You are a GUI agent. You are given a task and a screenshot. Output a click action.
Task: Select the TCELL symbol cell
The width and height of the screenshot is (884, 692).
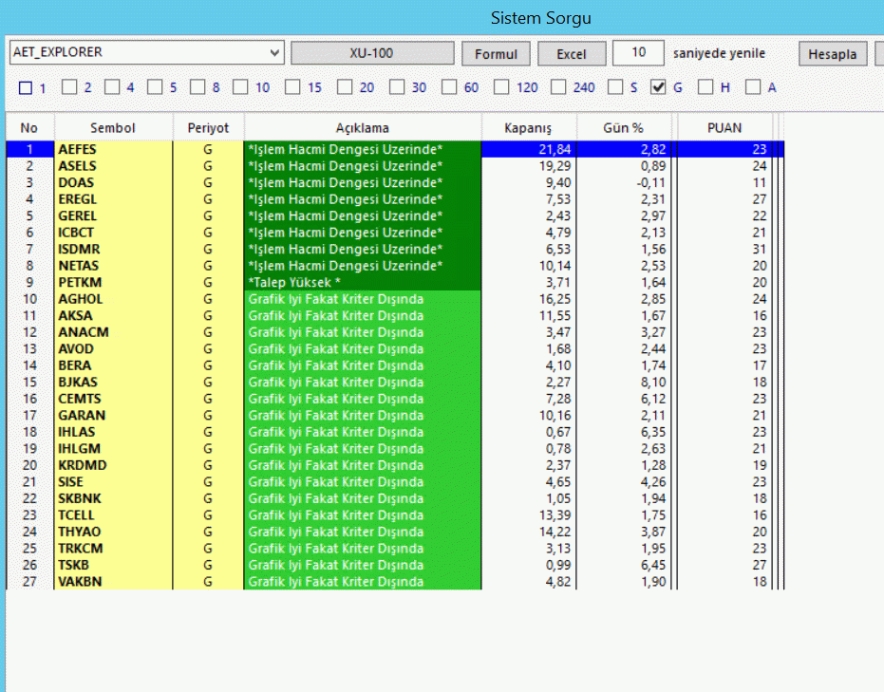pos(113,515)
